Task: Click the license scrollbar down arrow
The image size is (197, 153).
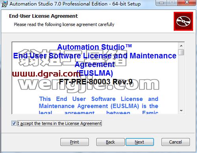Action: click(x=181, y=111)
